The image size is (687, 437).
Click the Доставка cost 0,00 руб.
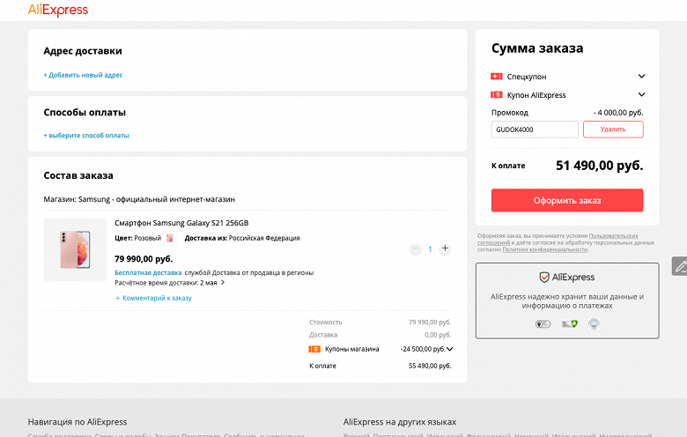(x=438, y=335)
